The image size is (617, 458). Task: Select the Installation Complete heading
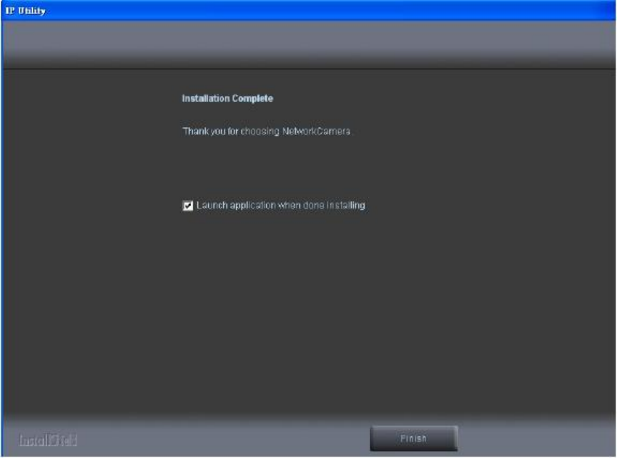tap(227, 99)
